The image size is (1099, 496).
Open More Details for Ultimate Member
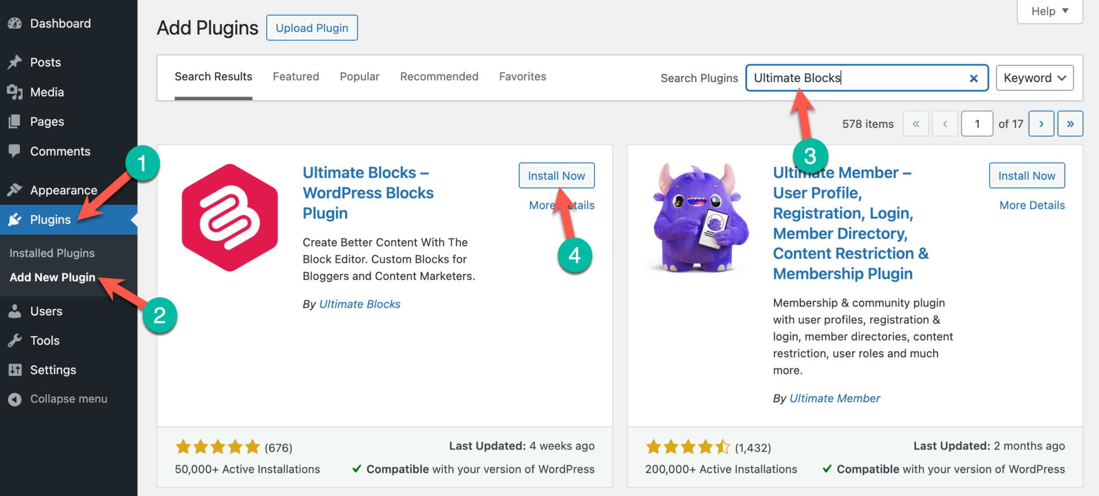click(x=1031, y=205)
